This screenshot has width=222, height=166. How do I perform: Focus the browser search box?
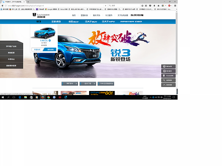pos(124,6)
